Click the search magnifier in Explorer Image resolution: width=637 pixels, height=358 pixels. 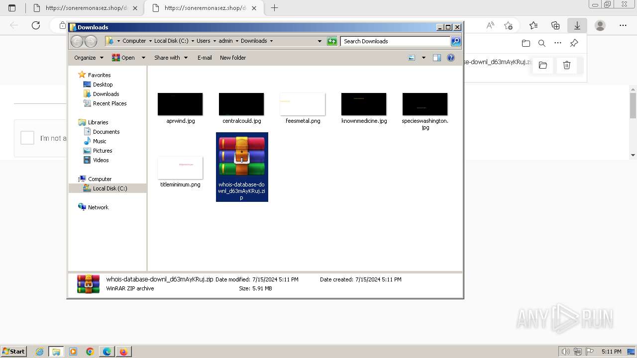(x=456, y=41)
